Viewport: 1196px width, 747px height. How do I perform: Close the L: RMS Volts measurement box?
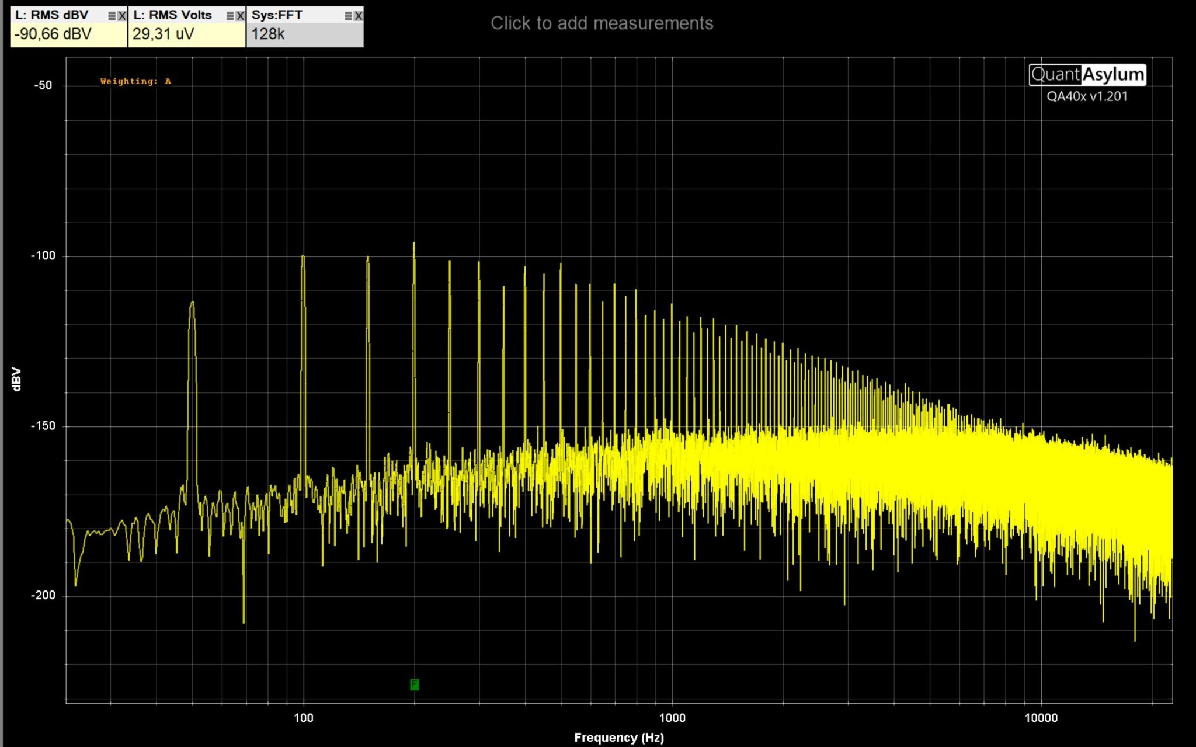pos(240,16)
